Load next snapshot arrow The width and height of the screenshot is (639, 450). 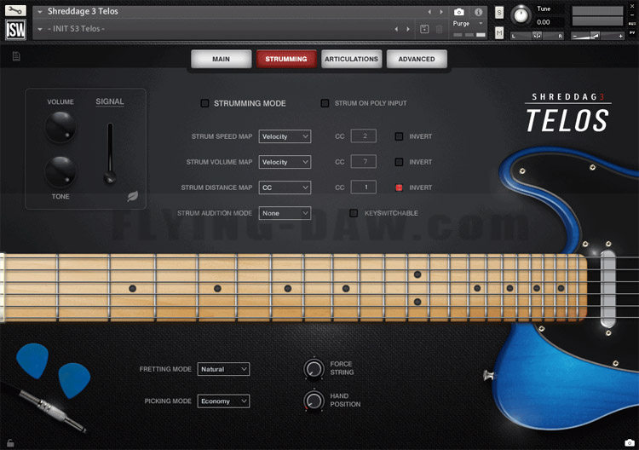point(408,29)
